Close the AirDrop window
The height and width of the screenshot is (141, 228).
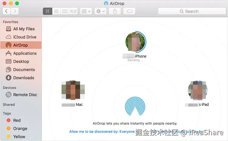click(5, 3)
